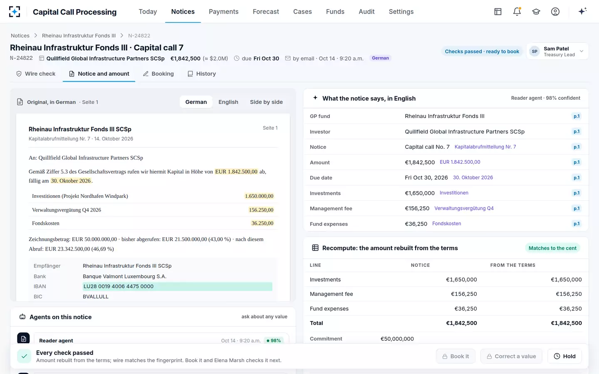Open the user account circle icon
This screenshot has height=374, width=599.
(555, 12)
